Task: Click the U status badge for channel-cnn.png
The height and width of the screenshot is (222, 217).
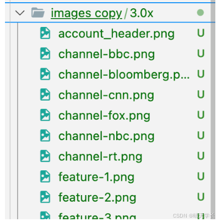Action: [200, 95]
